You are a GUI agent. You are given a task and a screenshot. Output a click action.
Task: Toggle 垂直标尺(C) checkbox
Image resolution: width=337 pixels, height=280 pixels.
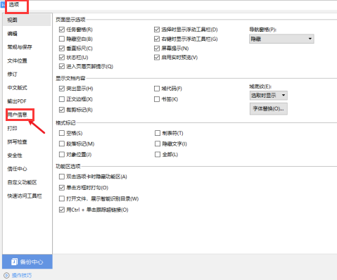(62, 49)
